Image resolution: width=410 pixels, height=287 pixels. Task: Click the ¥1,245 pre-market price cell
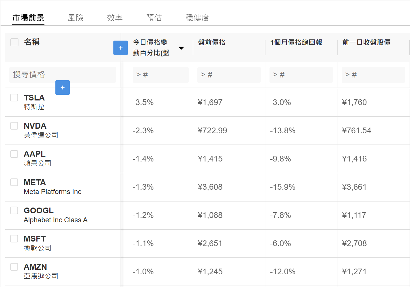tap(210, 271)
